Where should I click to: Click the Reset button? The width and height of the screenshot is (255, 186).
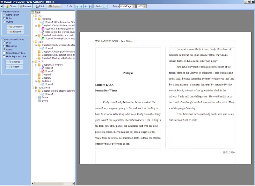point(14,67)
